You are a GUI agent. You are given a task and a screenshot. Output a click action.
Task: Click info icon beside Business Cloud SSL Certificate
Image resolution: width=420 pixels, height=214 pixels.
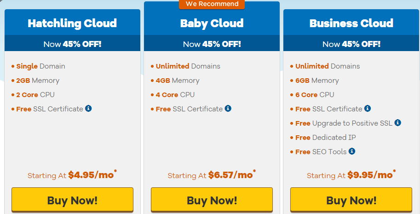368,109
